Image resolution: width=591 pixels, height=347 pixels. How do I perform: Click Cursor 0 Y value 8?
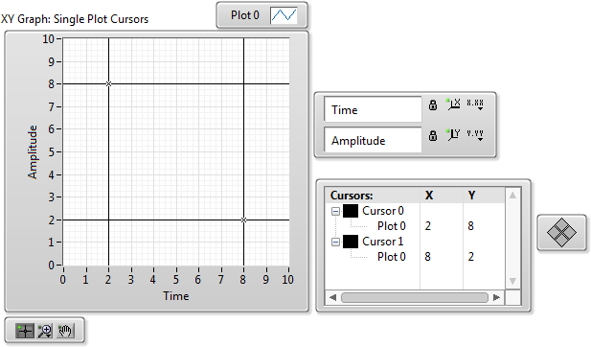coord(470,226)
